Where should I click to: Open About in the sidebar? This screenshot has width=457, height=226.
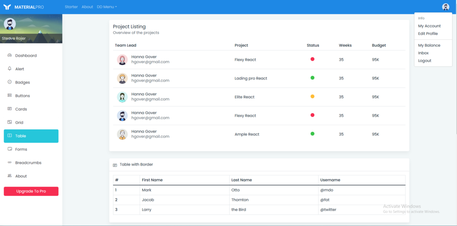(x=31, y=176)
